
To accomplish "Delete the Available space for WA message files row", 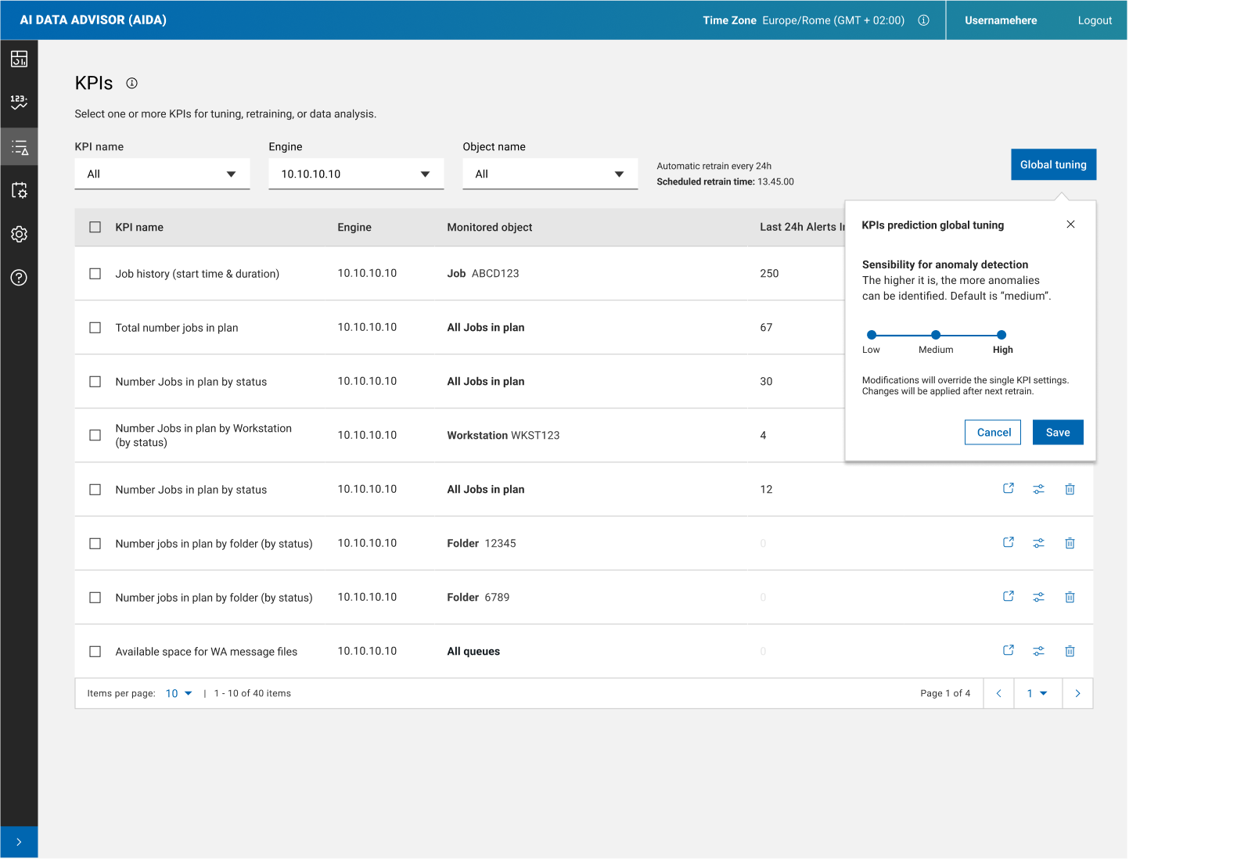I will [x=1070, y=651].
